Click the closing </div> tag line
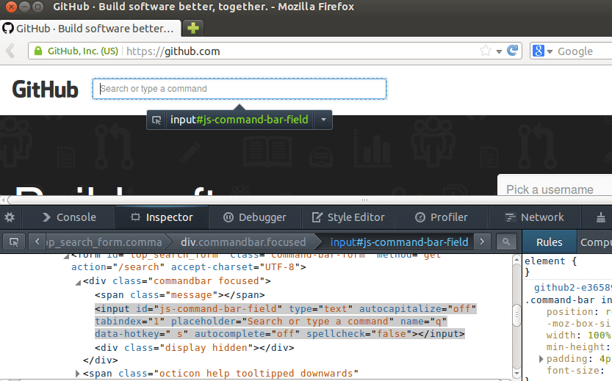Screen dimensions: 612x381 coord(101,360)
